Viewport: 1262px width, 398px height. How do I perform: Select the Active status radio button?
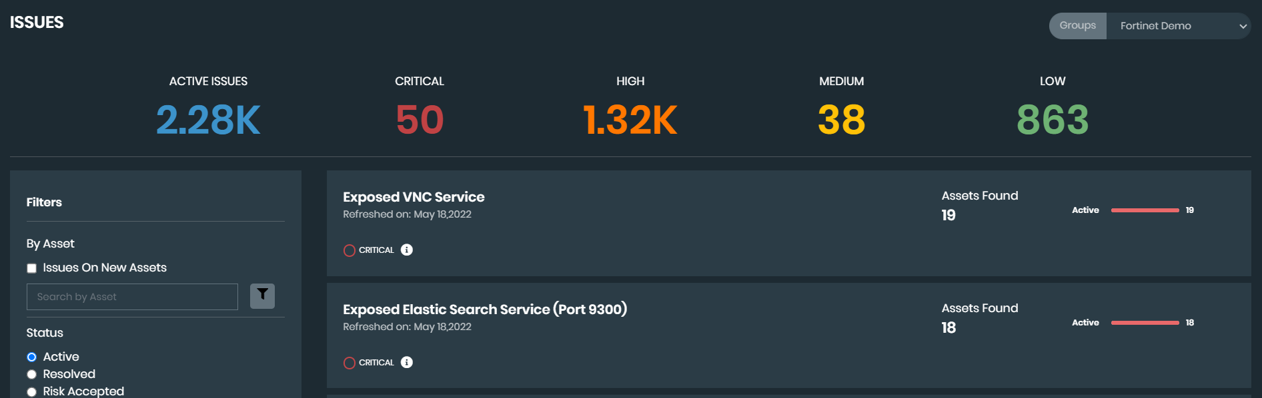tap(31, 357)
